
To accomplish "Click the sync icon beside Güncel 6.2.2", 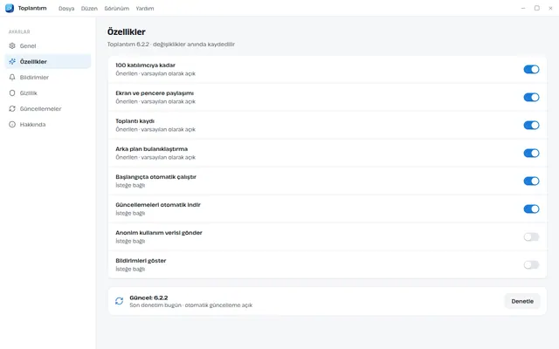I will (x=119, y=301).
